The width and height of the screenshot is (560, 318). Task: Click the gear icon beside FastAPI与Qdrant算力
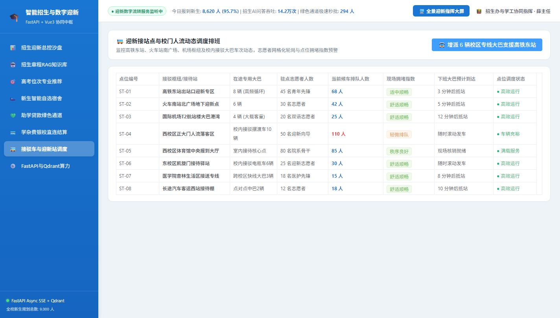point(13,166)
